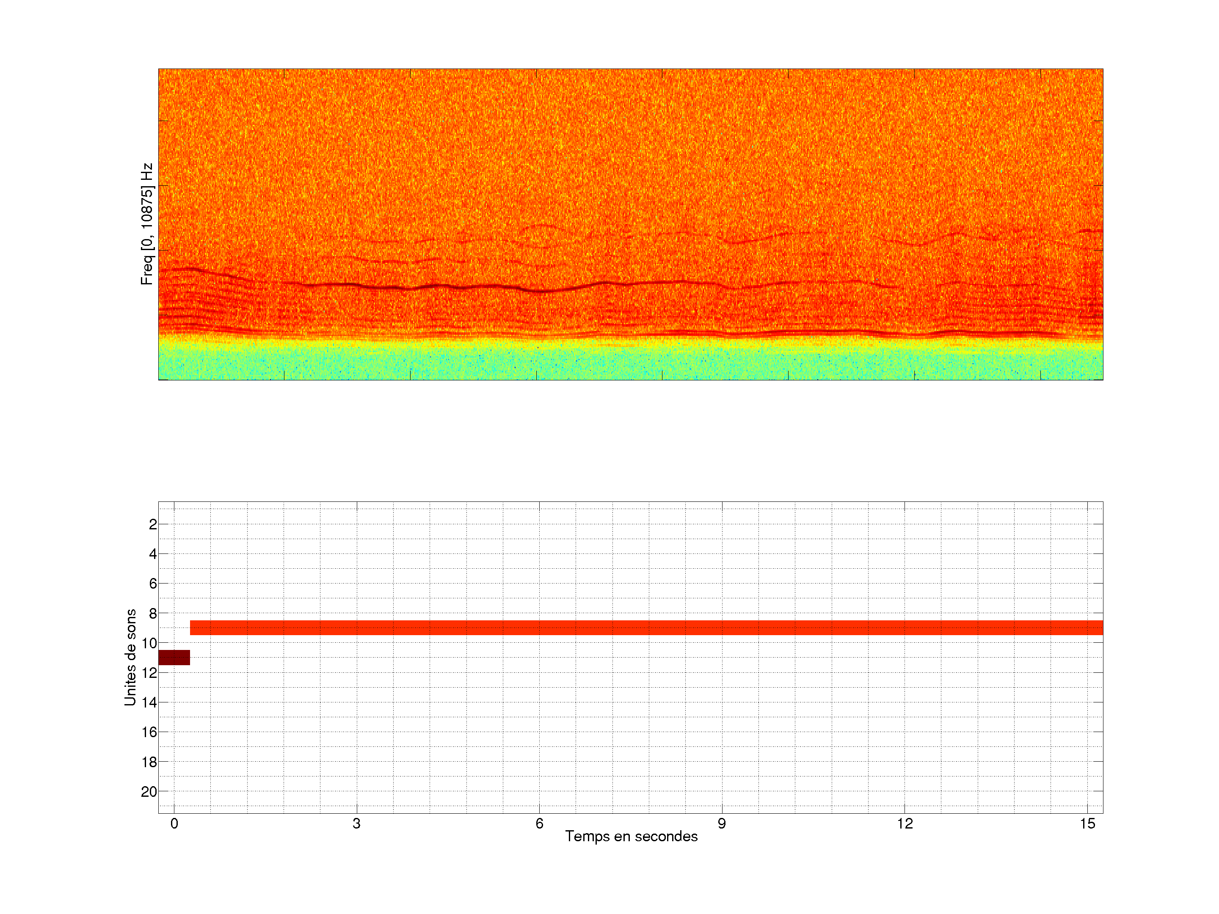Click the 'Unites de sons' y-axis label

[131, 657]
